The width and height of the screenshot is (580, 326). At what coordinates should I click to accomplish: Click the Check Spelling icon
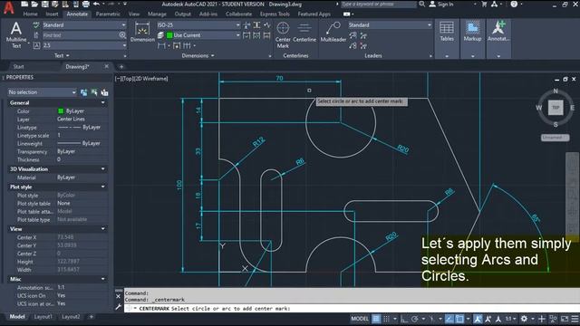[36, 25]
